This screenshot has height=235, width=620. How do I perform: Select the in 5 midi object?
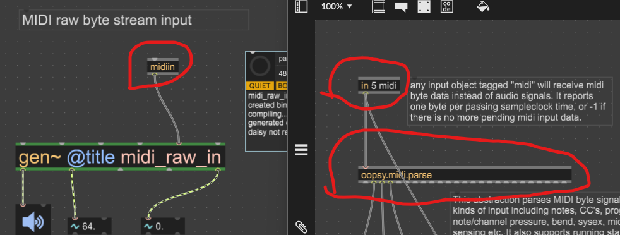pos(379,85)
